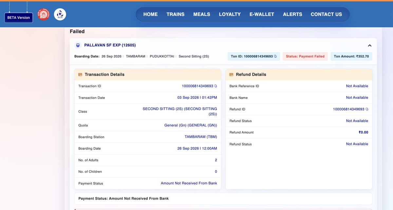This screenshot has height=210, width=393.
Task: Click boarding date value 26 Sep 2026 | 12:00AM
Action: [x=197, y=148]
